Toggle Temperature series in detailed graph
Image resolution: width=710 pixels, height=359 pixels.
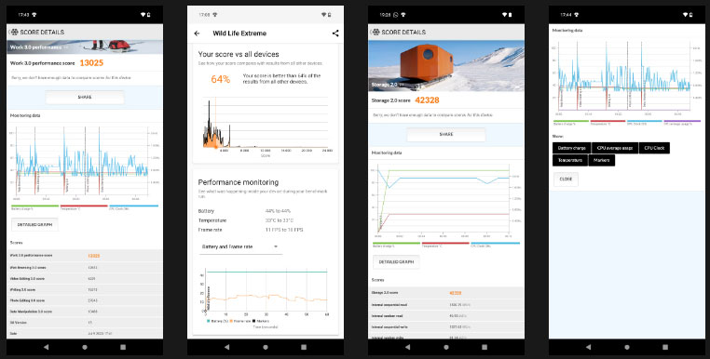tap(570, 160)
